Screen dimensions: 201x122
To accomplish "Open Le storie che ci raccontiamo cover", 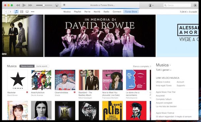I will pos(136,80).
